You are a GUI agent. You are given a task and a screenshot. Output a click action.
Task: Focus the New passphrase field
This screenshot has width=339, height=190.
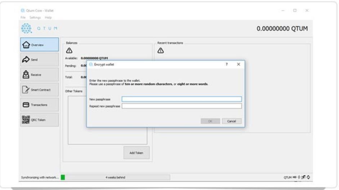(x=182, y=99)
